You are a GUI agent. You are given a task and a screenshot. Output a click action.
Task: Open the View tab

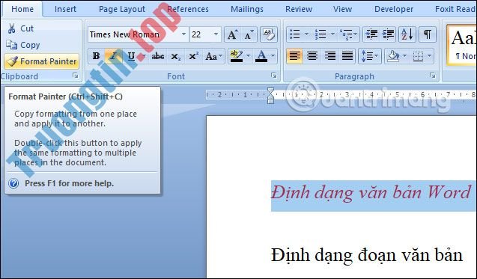[342, 9]
